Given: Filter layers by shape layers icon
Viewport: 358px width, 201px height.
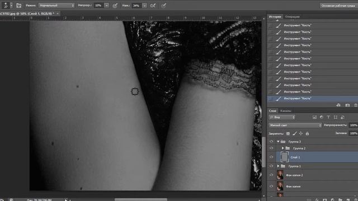Looking at the screenshot, I should pos(336,117).
